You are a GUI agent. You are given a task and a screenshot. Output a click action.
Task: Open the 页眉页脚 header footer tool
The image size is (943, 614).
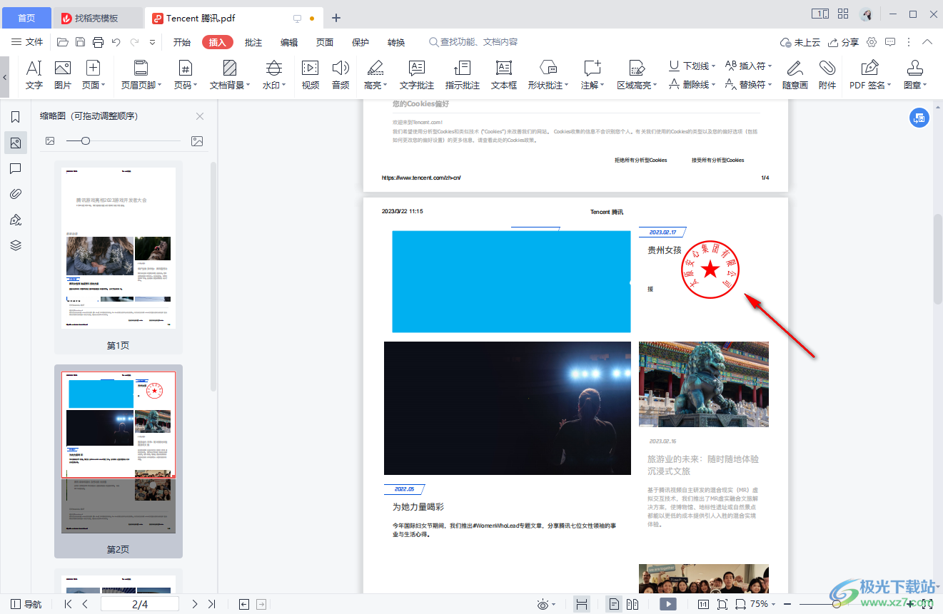coord(141,76)
